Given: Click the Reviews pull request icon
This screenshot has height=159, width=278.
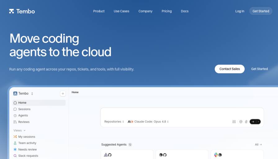Looking at the screenshot, I should (15, 122).
